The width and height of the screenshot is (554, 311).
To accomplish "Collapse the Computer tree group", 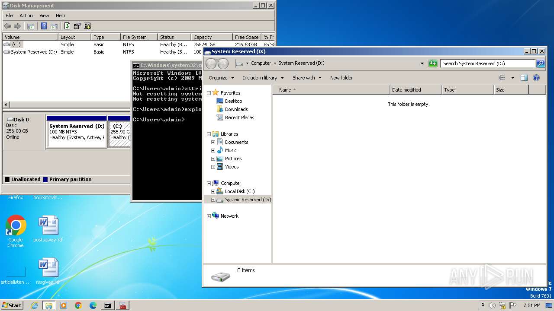I will 209,183.
